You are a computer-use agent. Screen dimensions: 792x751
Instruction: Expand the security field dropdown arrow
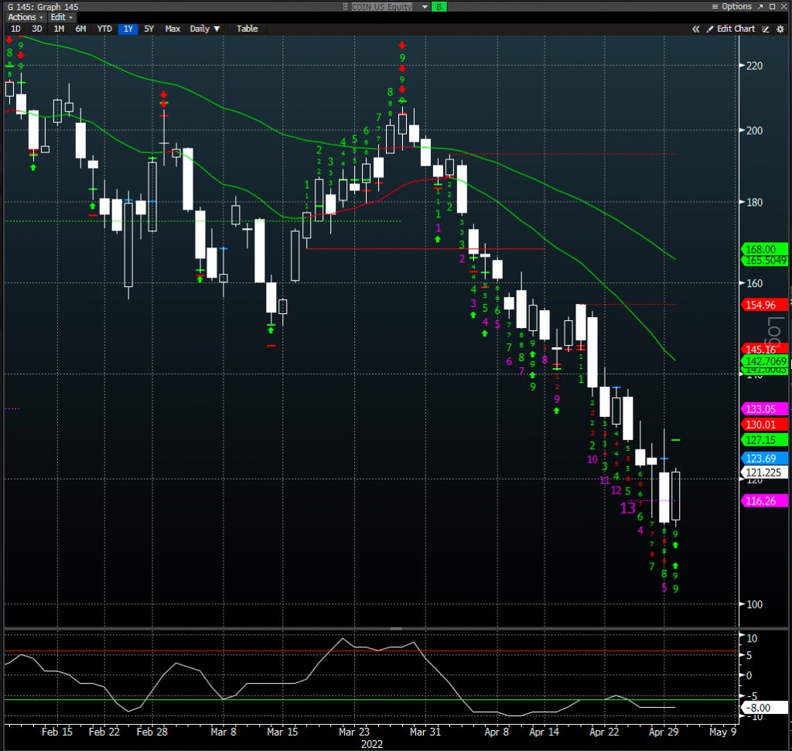point(425,6)
